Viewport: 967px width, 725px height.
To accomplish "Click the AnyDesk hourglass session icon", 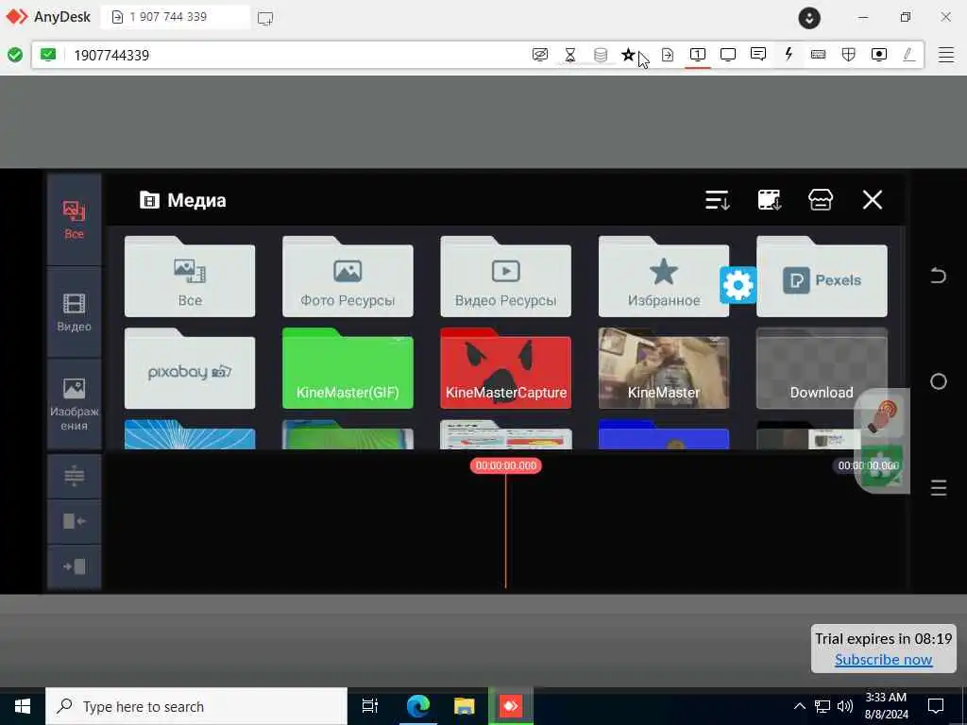I will pyautogui.click(x=570, y=55).
